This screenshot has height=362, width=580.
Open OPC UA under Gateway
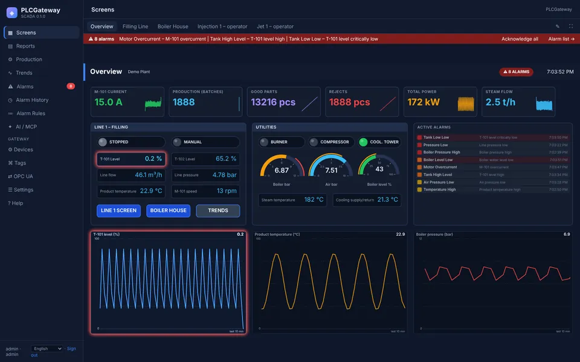tap(42, 176)
